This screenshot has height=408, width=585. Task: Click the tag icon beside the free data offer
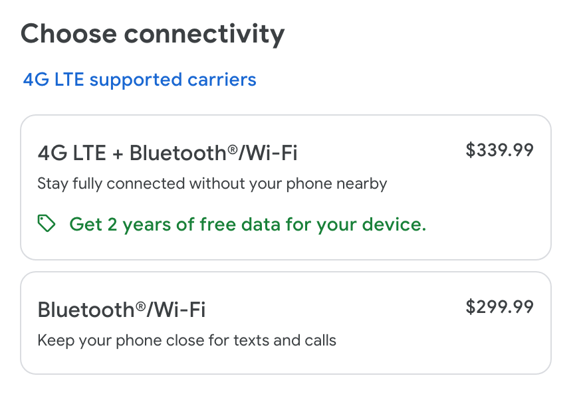tap(47, 225)
